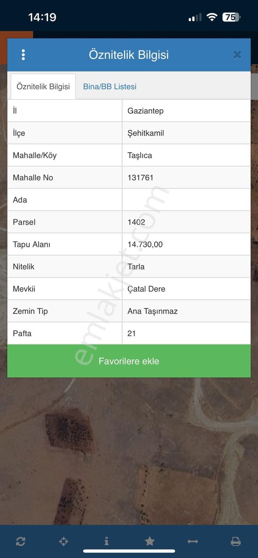Image resolution: width=258 pixels, height=558 pixels.
Task: Tap the battery indicator in status bar
Action: (232, 17)
